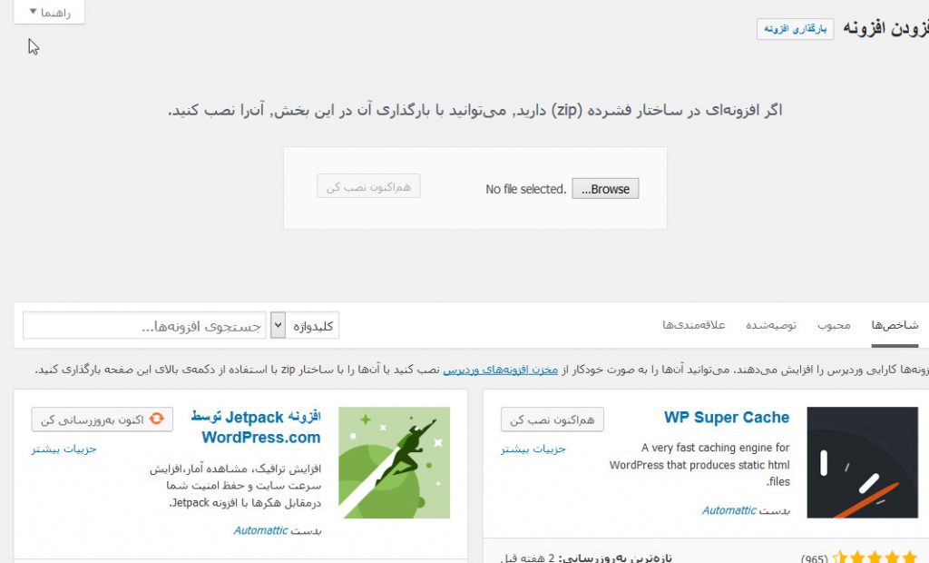Click the disabled هم‌اکنون نصب کن upload button
The width and height of the screenshot is (929, 563).
coord(368,186)
